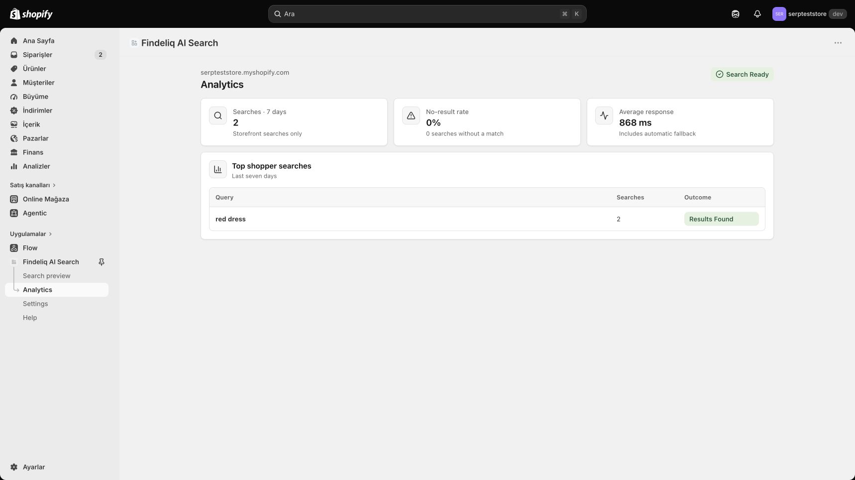Click the chart icon beside Top shopper searches
855x480 pixels.
click(x=218, y=169)
